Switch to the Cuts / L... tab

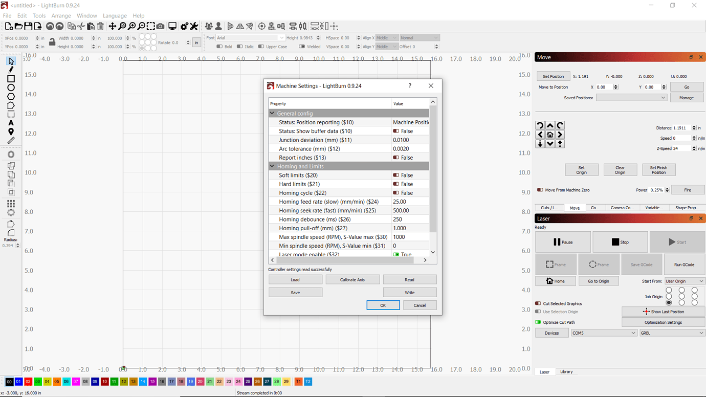click(x=549, y=208)
